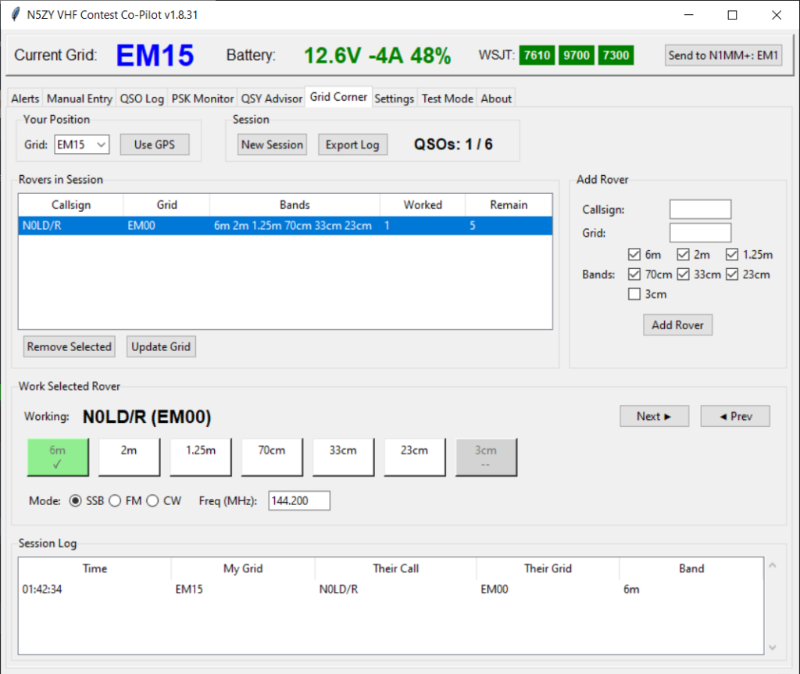Click the green 6m worked band button
This screenshot has width=800, height=674.
pyautogui.click(x=58, y=457)
